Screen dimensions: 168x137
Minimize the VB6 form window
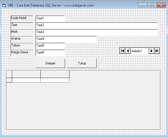(143, 5)
